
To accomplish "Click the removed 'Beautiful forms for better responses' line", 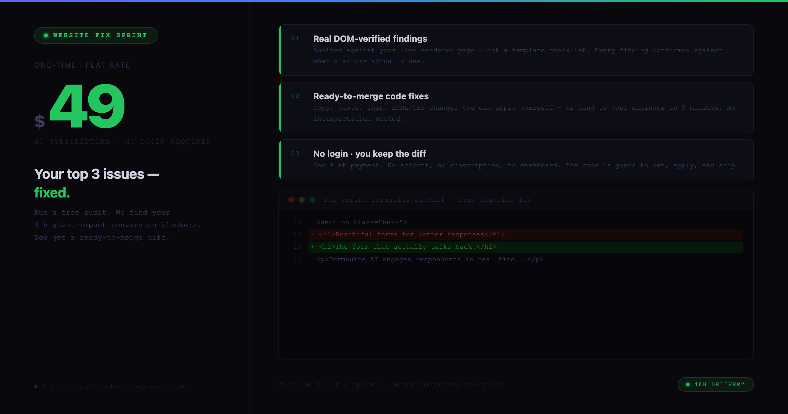I will (525, 235).
